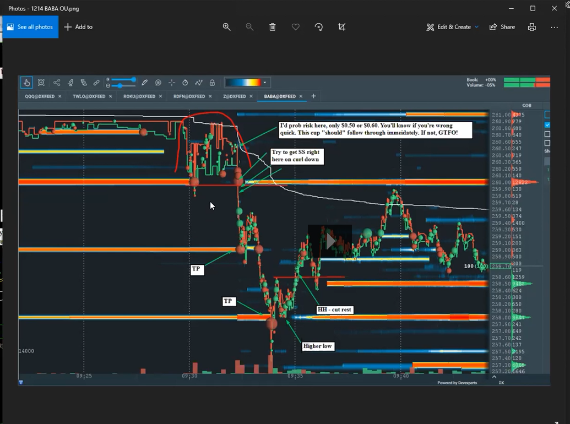Click the stopwatch timer icon
Screen dimensions: 570x424
click(185, 83)
